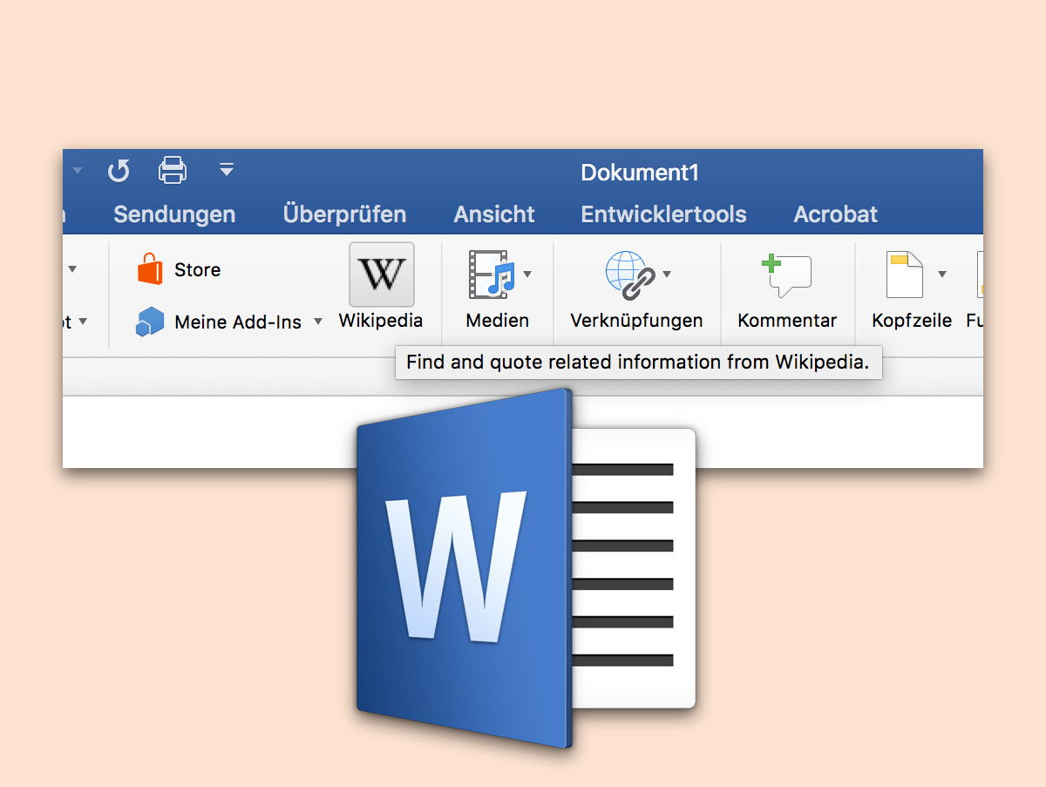Click the redo arrow in the title bar
This screenshot has width=1046, height=787.
(x=119, y=170)
